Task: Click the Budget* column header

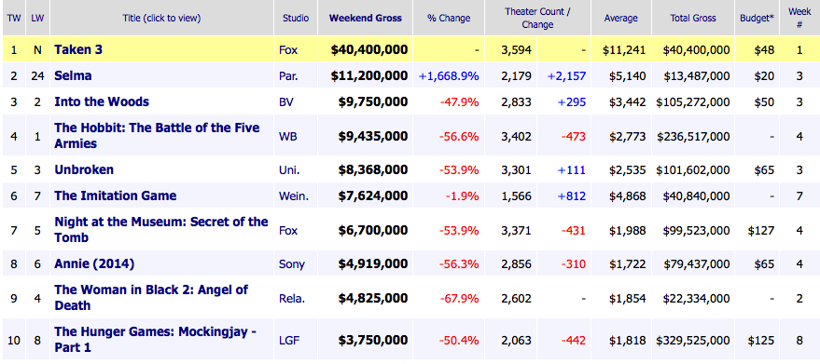Action: (757, 18)
